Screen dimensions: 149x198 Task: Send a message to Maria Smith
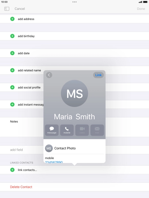tap(52, 130)
